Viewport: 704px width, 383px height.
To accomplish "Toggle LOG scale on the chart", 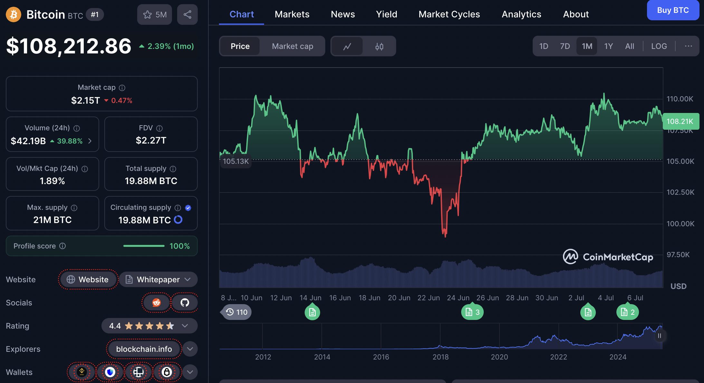I will click(x=659, y=46).
